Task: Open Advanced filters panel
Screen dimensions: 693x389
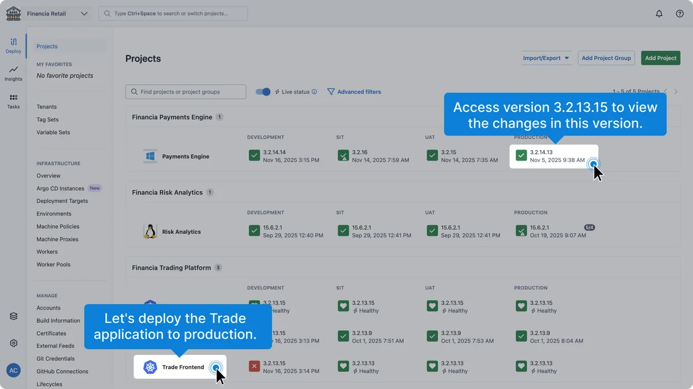Action: 354,92
